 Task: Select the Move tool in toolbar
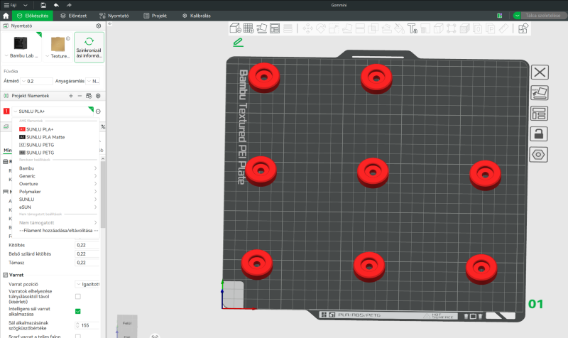[x=308, y=28]
